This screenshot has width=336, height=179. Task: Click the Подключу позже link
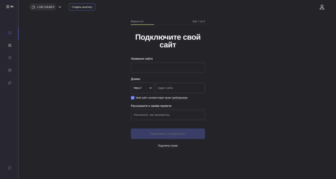point(168,146)
